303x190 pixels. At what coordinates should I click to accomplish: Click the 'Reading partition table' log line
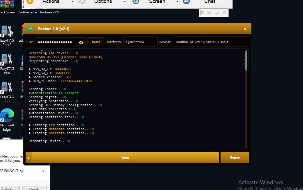(56, 117)
